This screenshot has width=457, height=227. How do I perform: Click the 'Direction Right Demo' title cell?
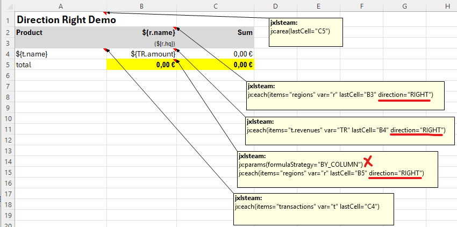tap(66, 20)
